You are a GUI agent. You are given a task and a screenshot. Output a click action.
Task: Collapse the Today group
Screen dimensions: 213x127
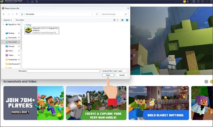(x=24, y=25)
